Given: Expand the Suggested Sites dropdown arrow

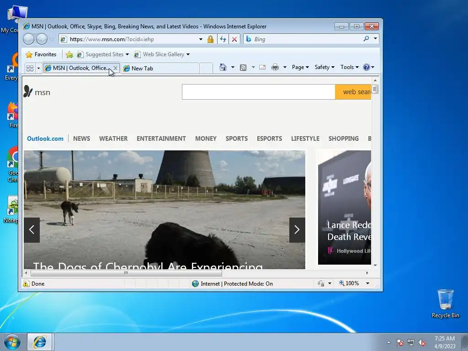Looking at the screenshot, I should click(x=127, y=54).
